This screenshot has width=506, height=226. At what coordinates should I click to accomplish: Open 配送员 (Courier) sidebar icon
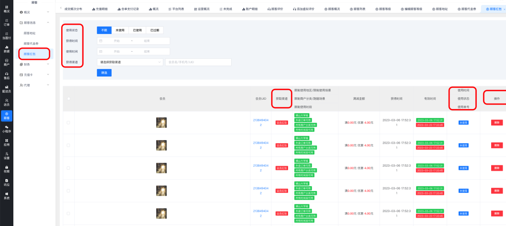point(6,89)
